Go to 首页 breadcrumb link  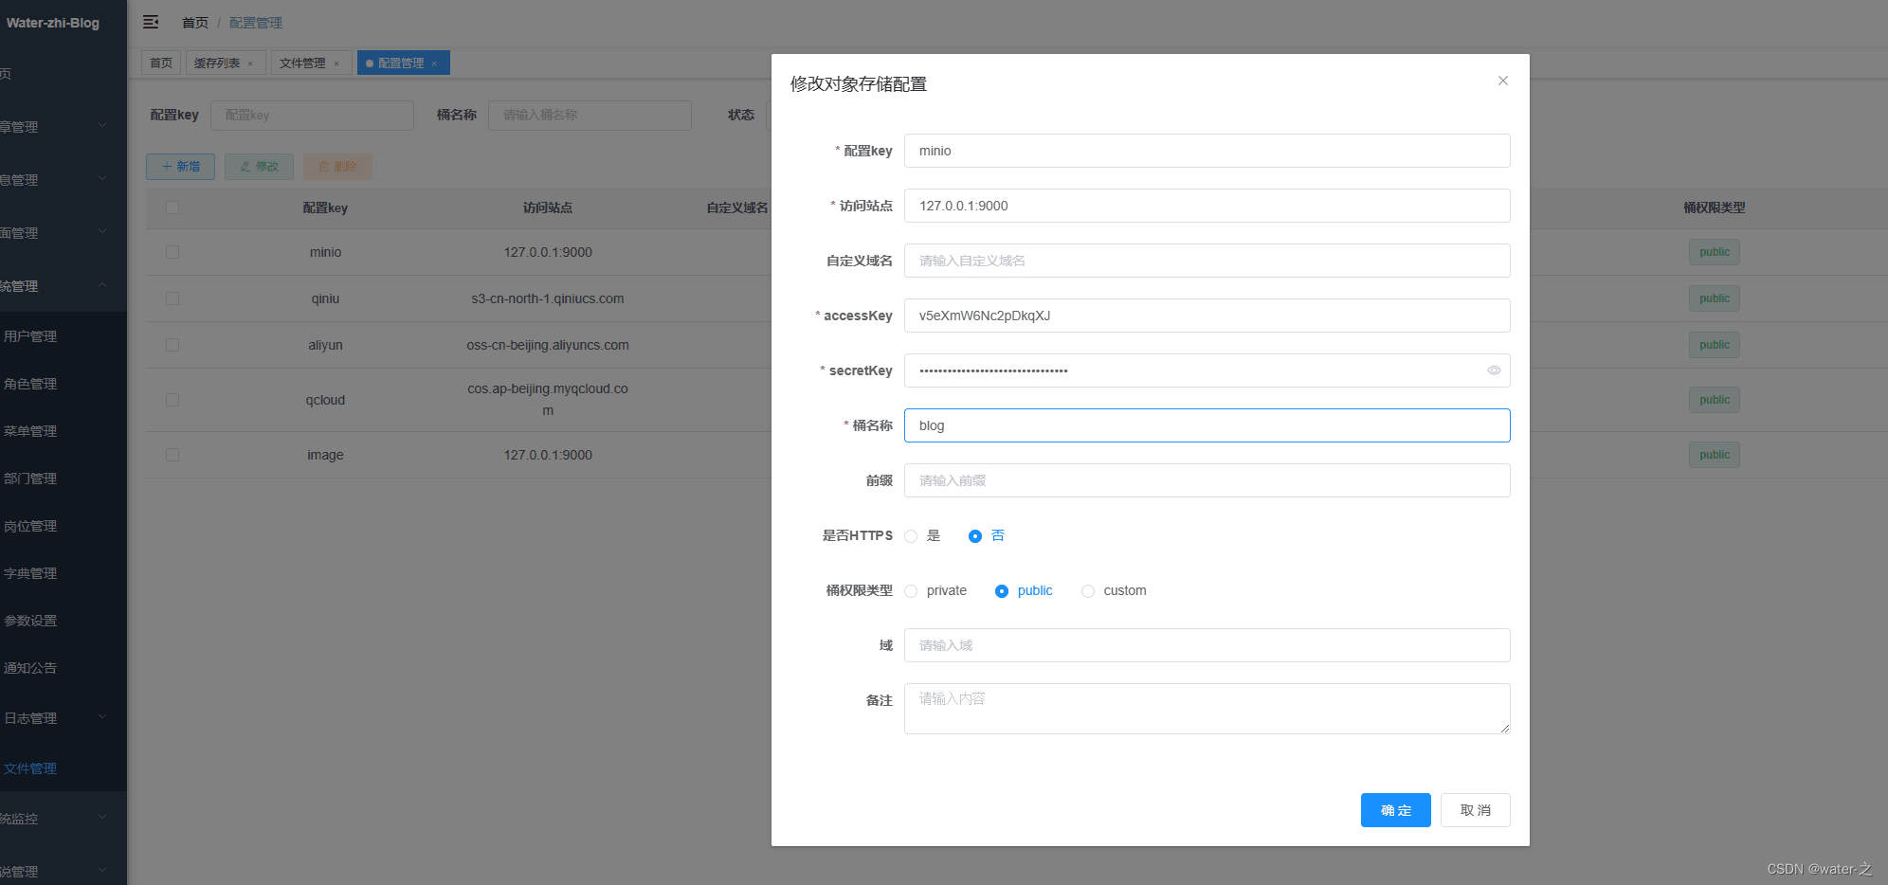pyautogui.click(x=195, y=23)
